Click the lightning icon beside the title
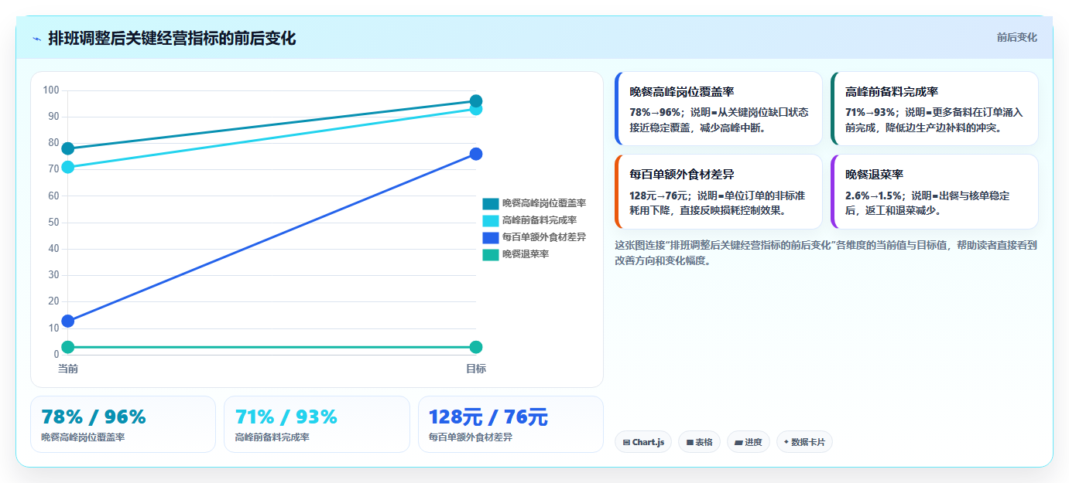Viewport: 1069px width, 483px height. 36,39
